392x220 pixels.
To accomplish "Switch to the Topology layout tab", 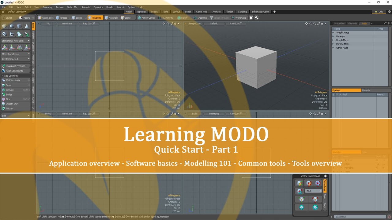I will (141, 12).
